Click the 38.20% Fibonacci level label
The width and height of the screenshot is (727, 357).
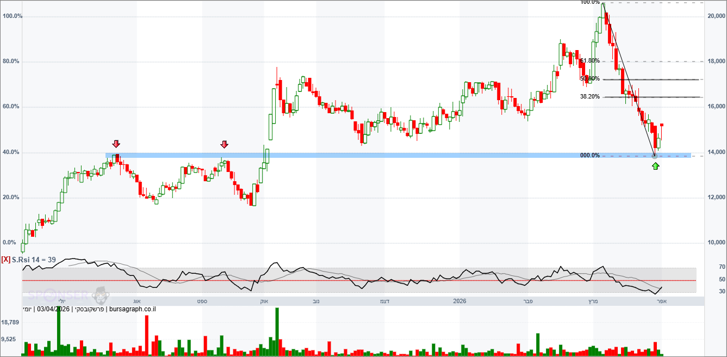click(590, 96)
